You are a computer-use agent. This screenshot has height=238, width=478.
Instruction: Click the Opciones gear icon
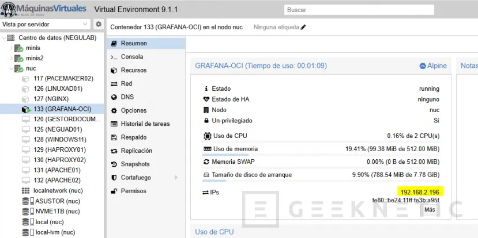[114, 110]
